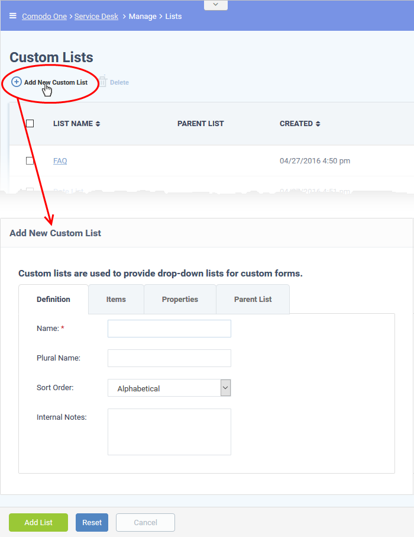414x537 pixels.
Task: Open the Comodo One breadcrumb link
Action: [x=44, y=16]
